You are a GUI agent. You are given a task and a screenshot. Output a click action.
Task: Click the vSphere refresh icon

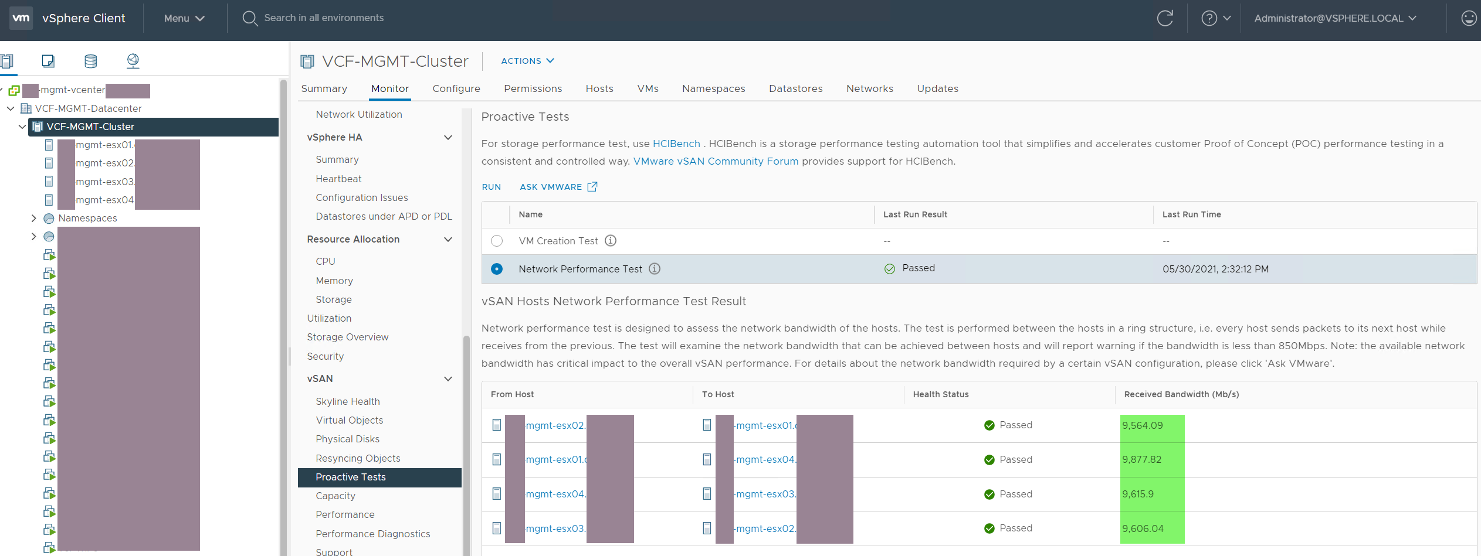pos(1165,18)
